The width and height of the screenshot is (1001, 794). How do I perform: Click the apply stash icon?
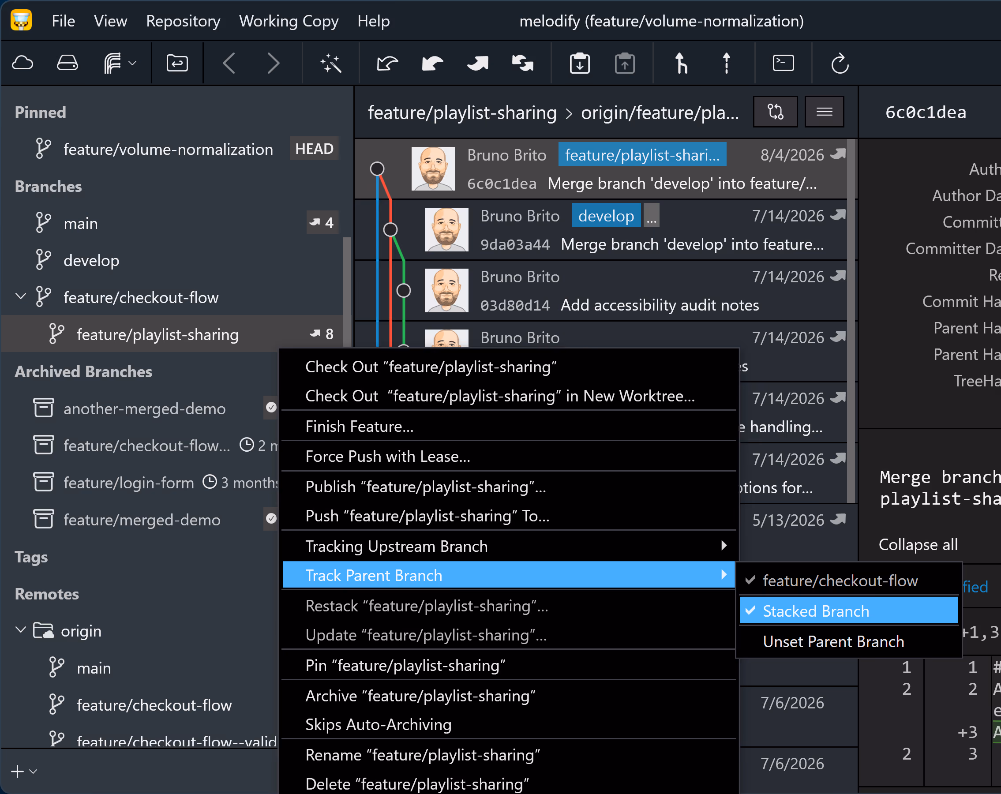tap(625, 63)
